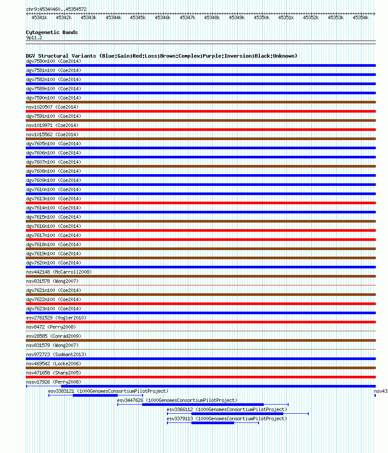Click the chr9:45340460..45354572 coordinates text
Image resolution: width=388 pixels, height=453 pixels.
[56, 9]
